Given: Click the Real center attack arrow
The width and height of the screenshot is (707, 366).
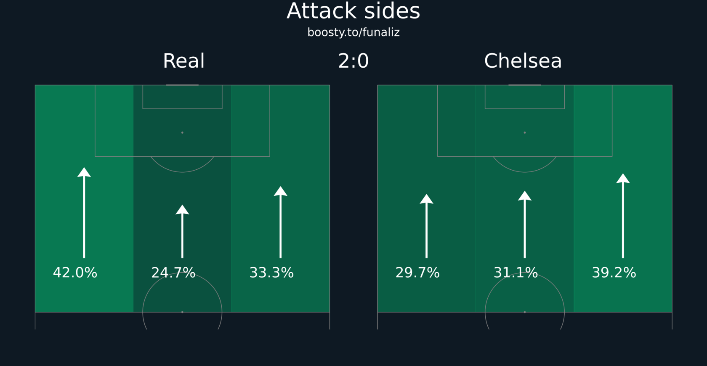Looking at the screenshot, I should click(x=182, y=231).
